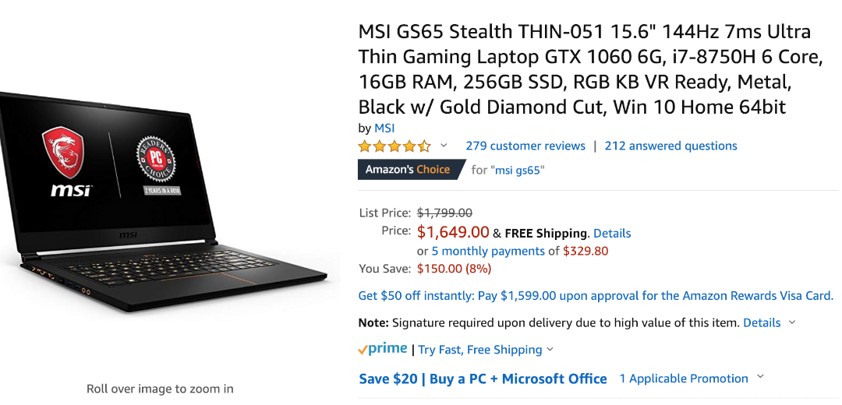Expand the chevron beside the star rating
This screenshot has height=405, width=842.
point(444,146)
